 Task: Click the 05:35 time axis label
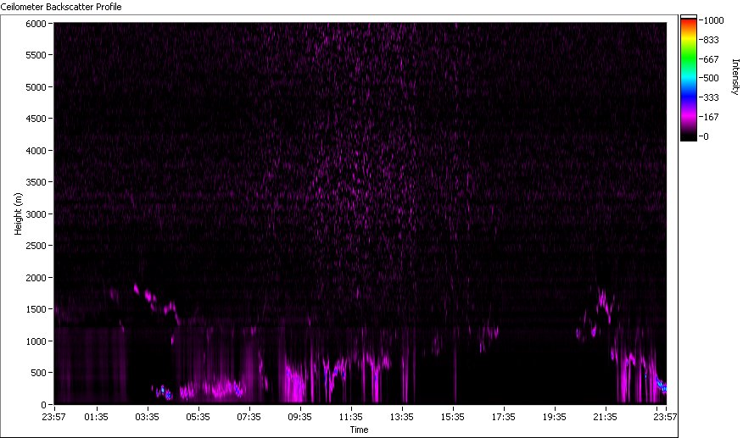(x=198, y=417)
